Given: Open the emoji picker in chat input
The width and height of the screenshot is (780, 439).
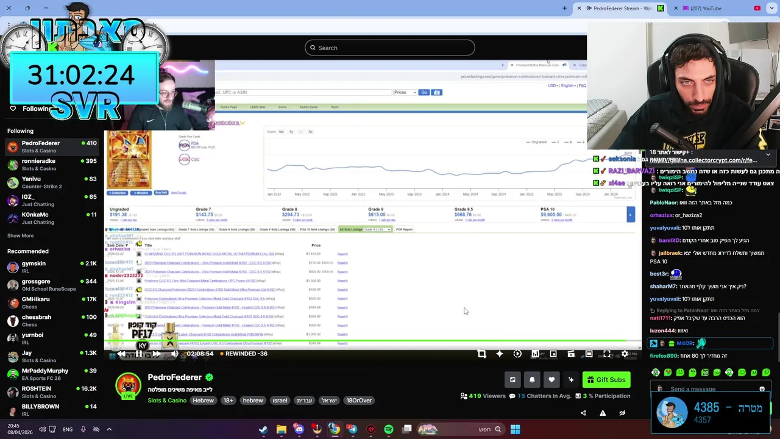Looking at the screenshot, I should tap(762, 389).
